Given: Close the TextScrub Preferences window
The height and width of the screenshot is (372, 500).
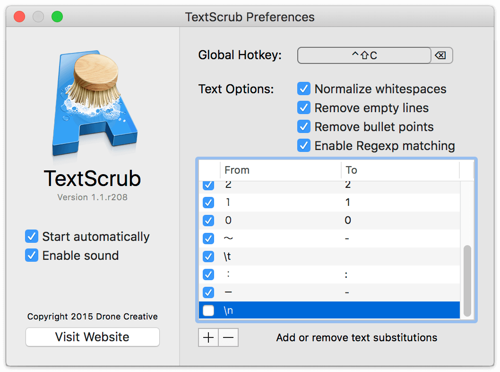Looking at the screenshot, I should click(x=19, y=17).
